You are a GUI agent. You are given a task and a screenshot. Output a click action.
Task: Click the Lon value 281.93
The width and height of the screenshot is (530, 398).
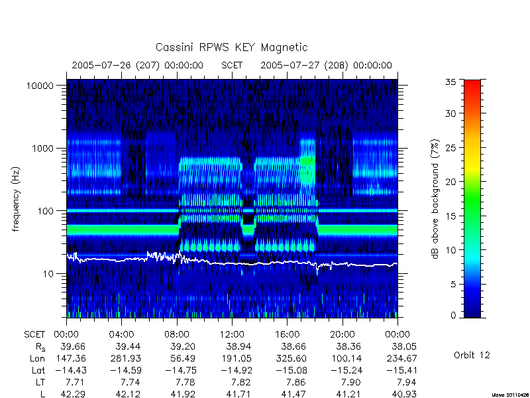125,358
